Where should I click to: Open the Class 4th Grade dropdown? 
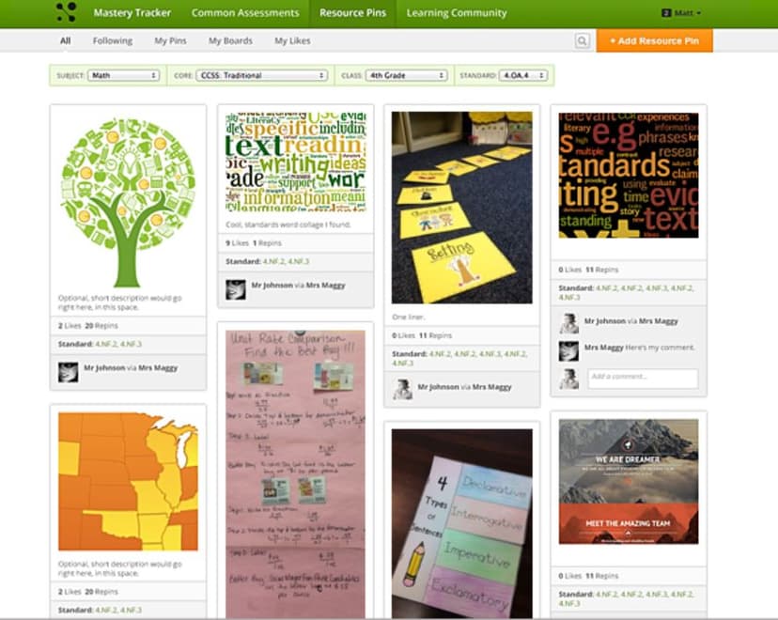406,75
